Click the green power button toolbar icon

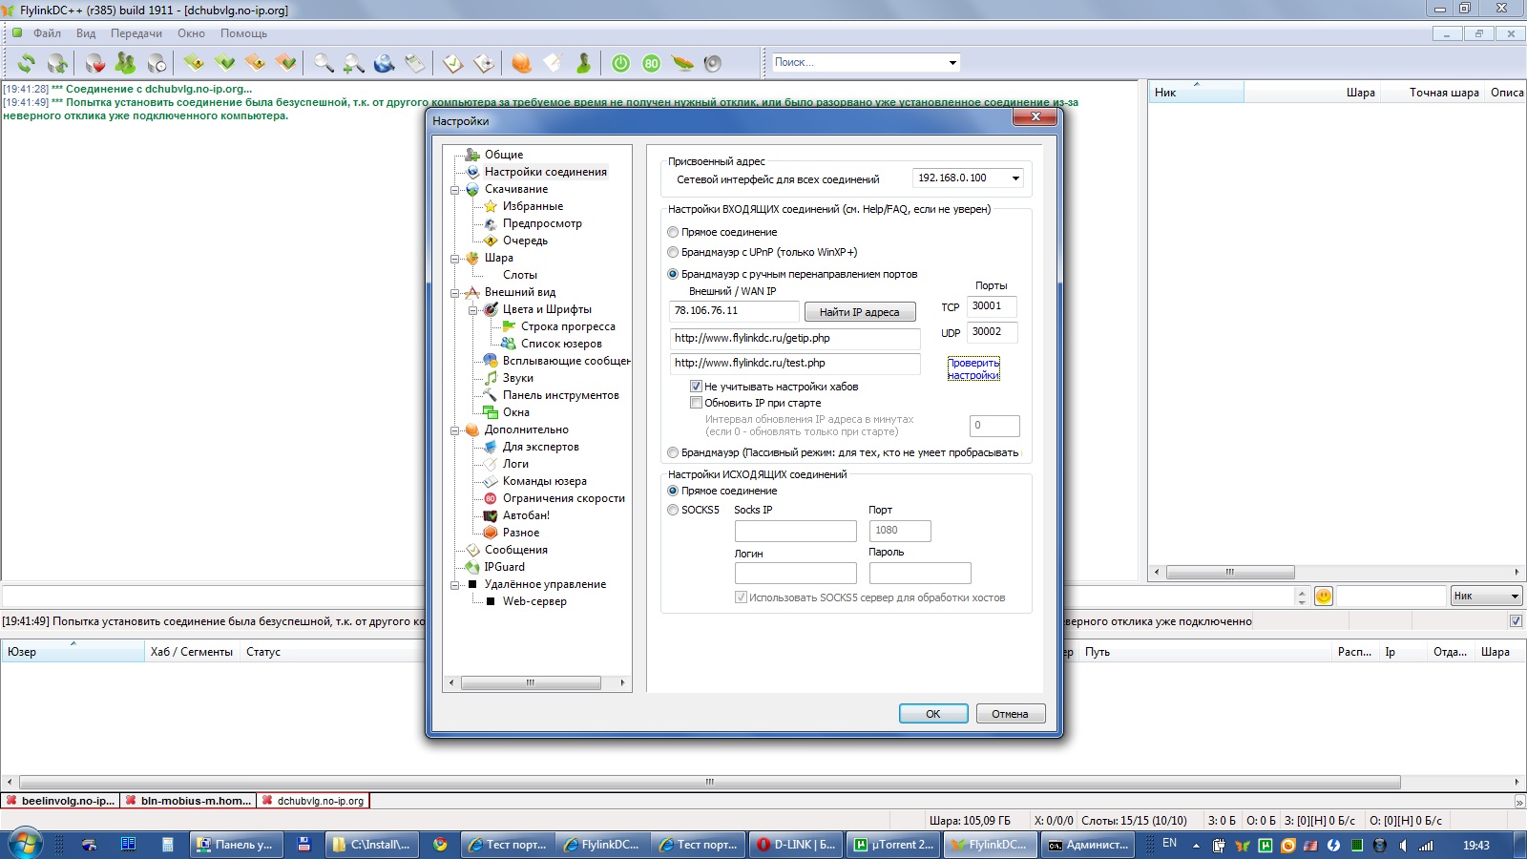(620, 63)
